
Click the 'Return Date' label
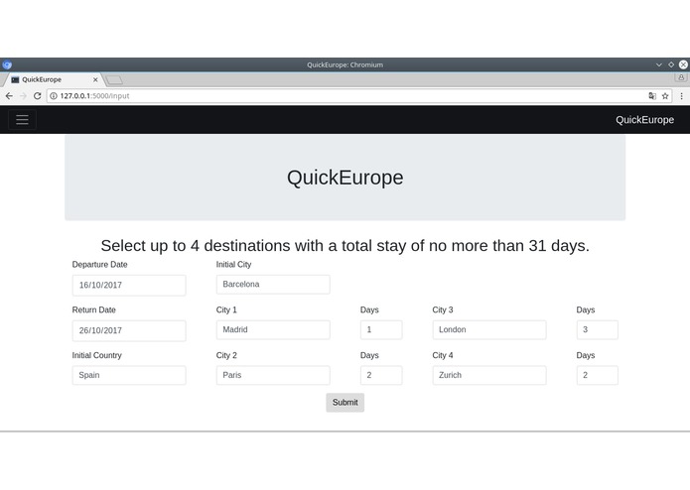tap(93, 309)
